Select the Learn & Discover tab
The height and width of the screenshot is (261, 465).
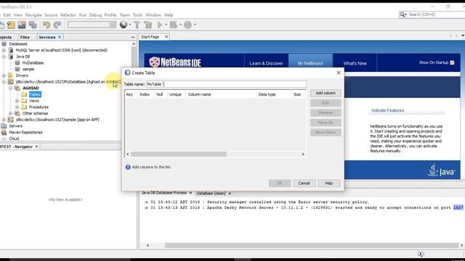click(x=266, y=63)
